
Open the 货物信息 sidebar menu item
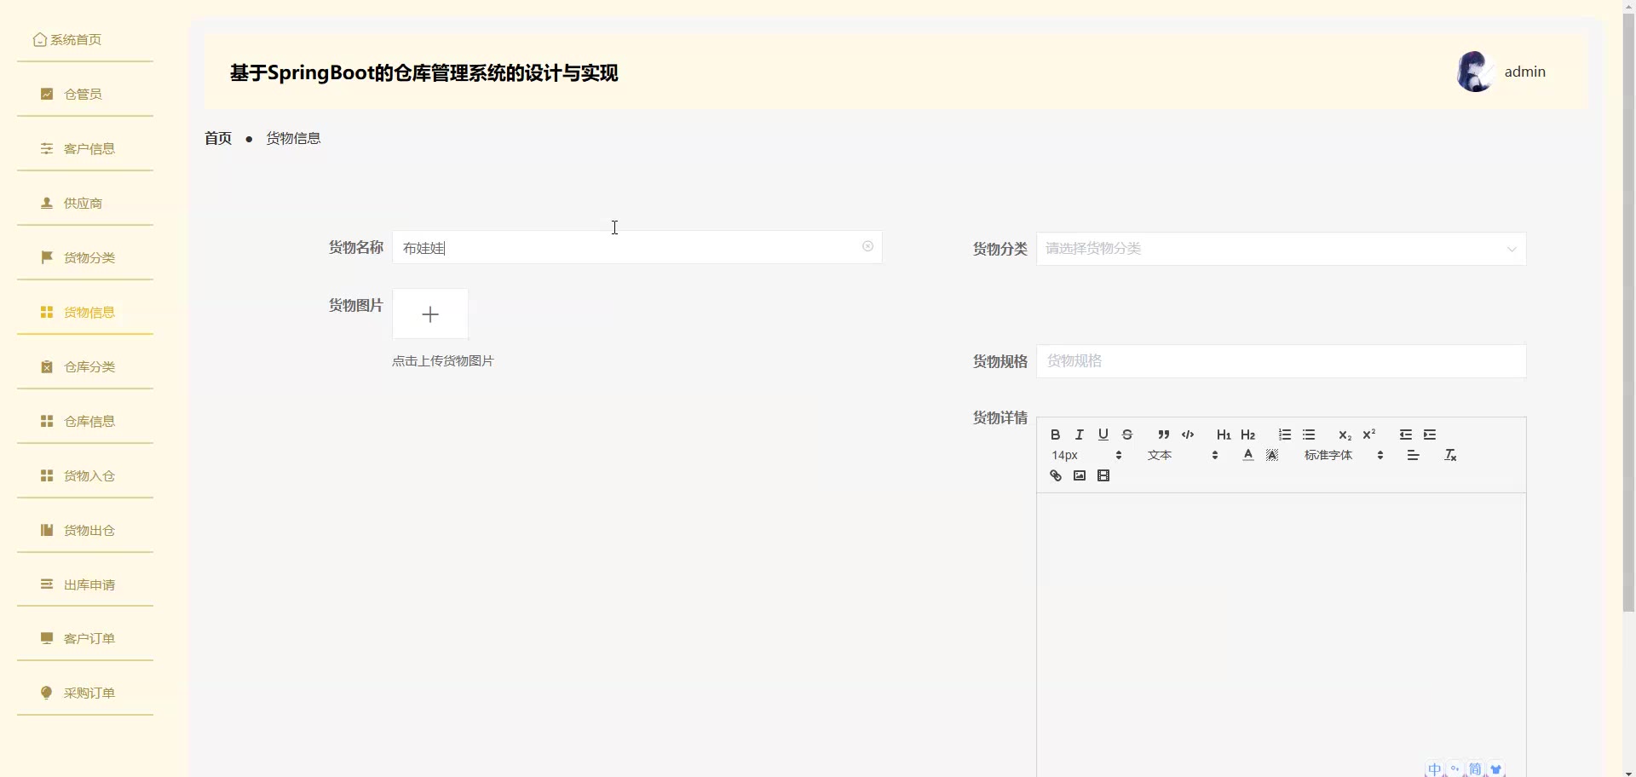click(x=84, y=312)
